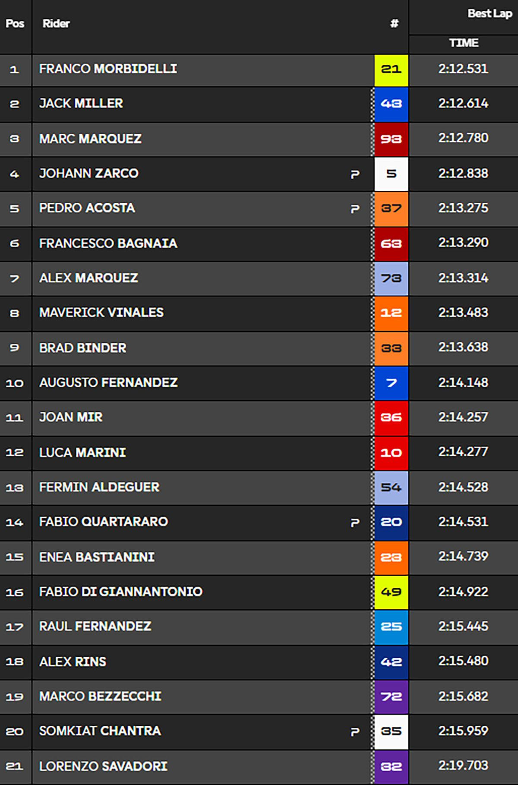Screen dimensions: 518x785
Task: Click the pit icon beside Pedro Acosta
Action: pyautogui.click(x=355, y=209)
